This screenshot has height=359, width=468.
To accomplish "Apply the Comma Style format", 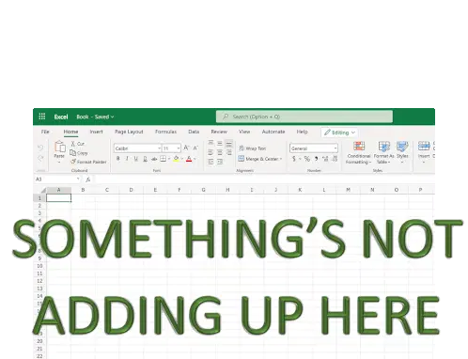I will (x=317, y=159).
